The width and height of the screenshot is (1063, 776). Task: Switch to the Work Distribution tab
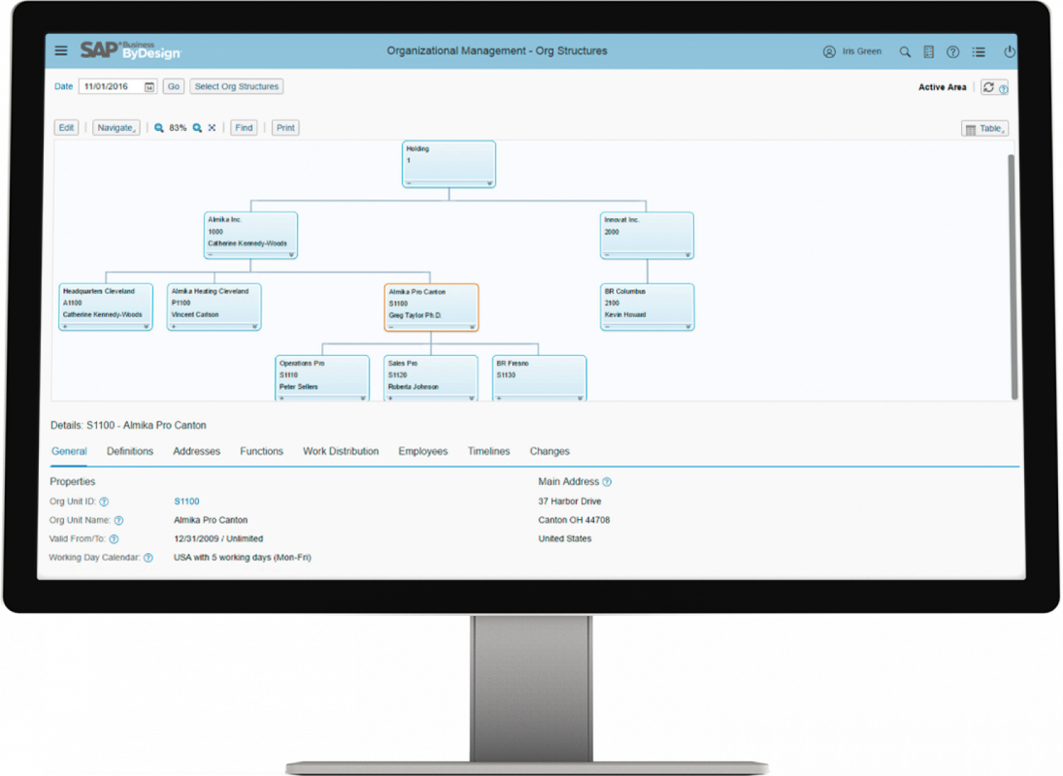click(341, 451)
